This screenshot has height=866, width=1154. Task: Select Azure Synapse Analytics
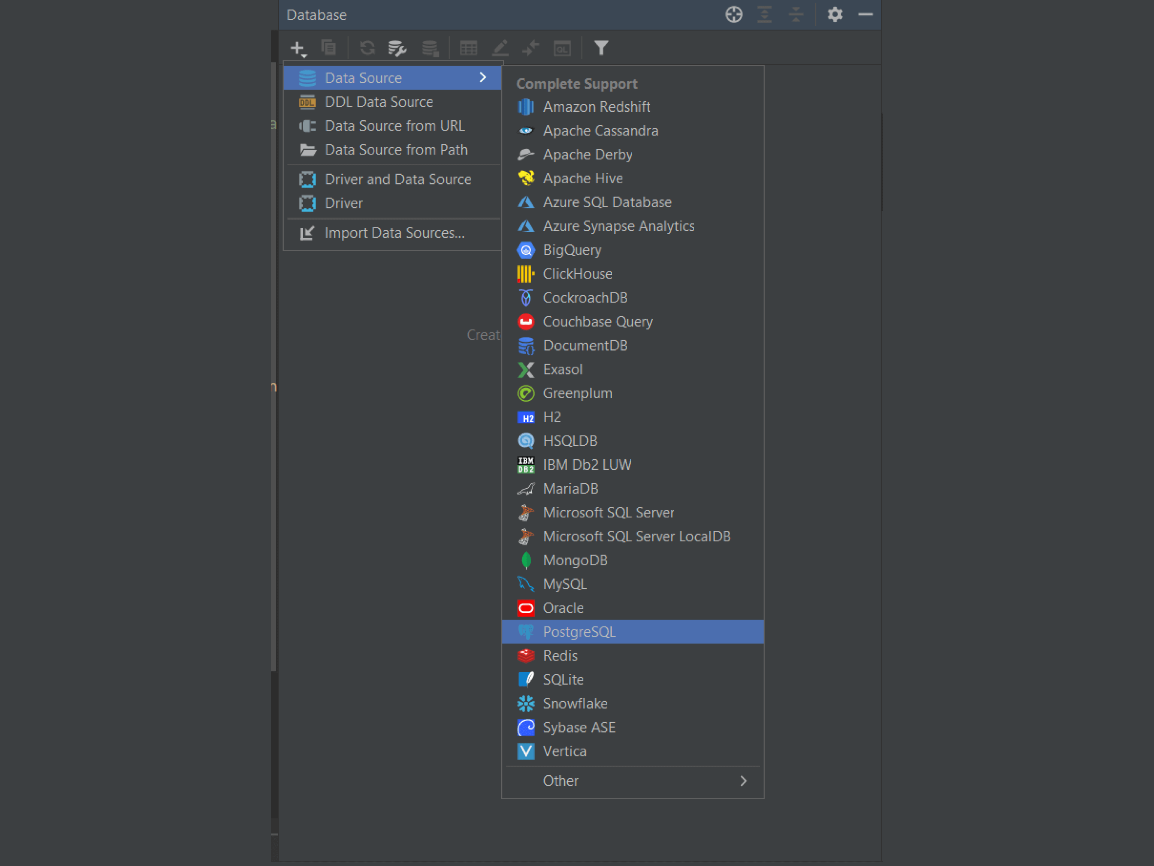[633, 226]
